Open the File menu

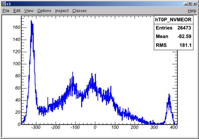pos(6,11)
